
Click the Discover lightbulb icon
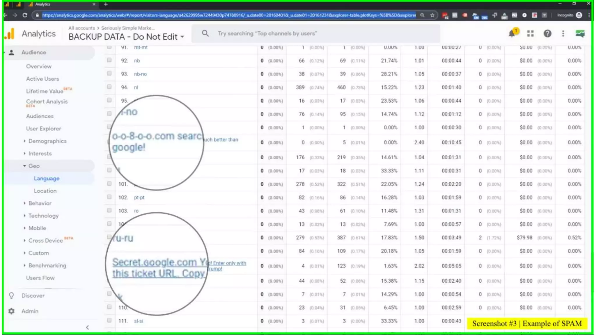(x=11, y=295)
